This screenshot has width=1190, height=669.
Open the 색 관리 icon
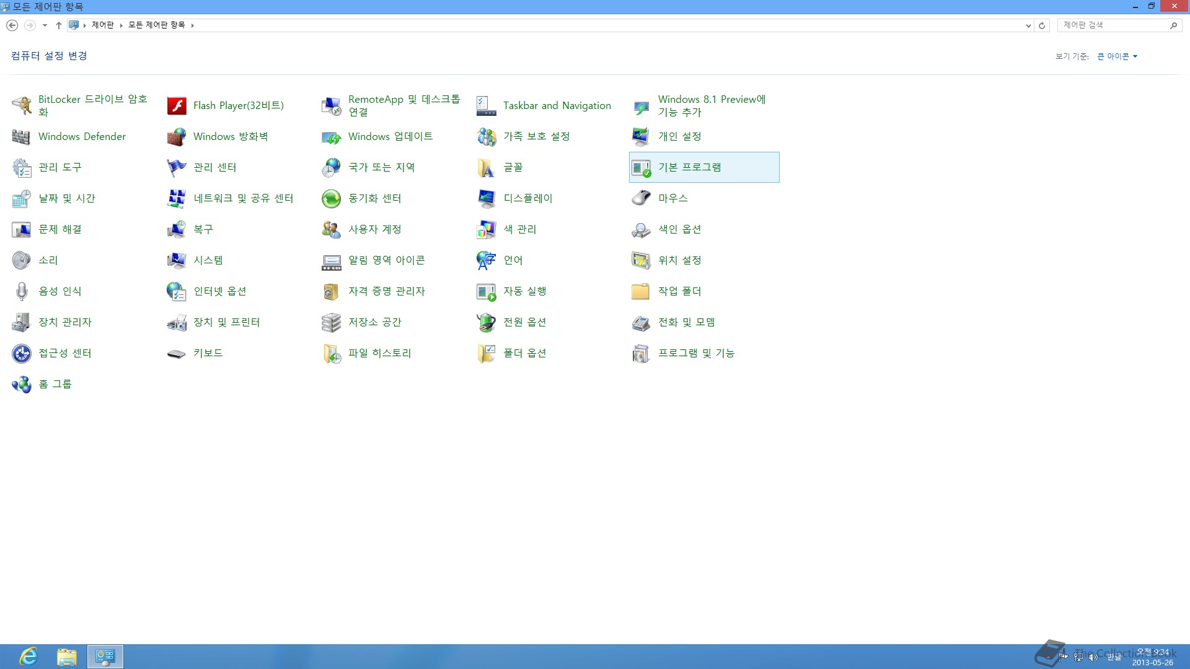(487, 229)
